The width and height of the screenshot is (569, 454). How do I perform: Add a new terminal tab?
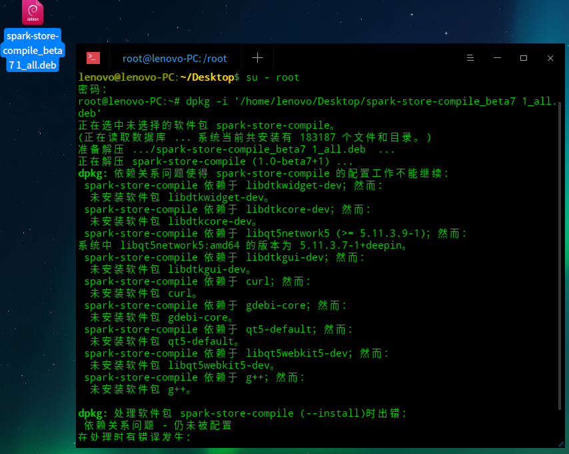[x=257, y=58]
